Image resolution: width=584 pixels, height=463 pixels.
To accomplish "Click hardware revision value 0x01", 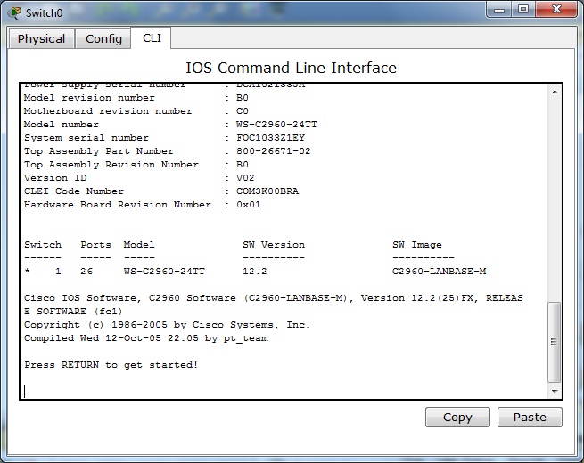I will pos(249,205).
